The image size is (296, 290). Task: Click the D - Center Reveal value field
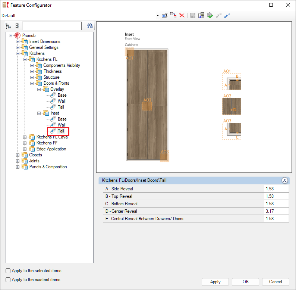(276, 211)
